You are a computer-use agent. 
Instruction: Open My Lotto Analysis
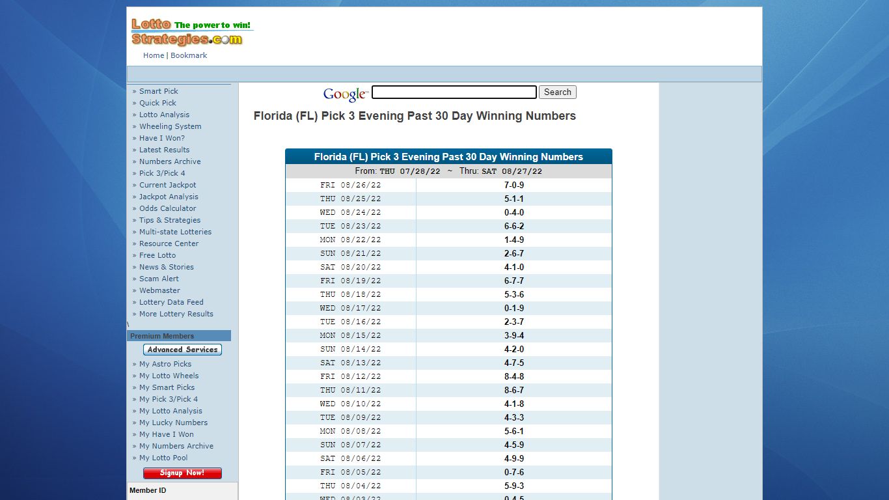pyautogui.click(x=171, y=411)
